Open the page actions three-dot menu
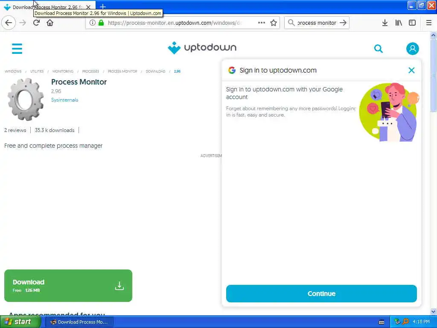Viewport: 437px width, 328px height. click(262, 23)
